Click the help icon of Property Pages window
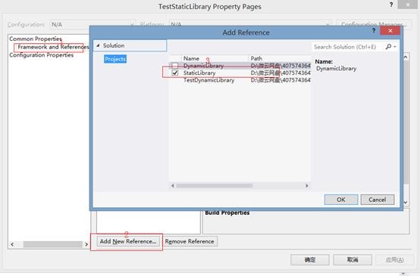420x276 pixels. click(391, 5)
